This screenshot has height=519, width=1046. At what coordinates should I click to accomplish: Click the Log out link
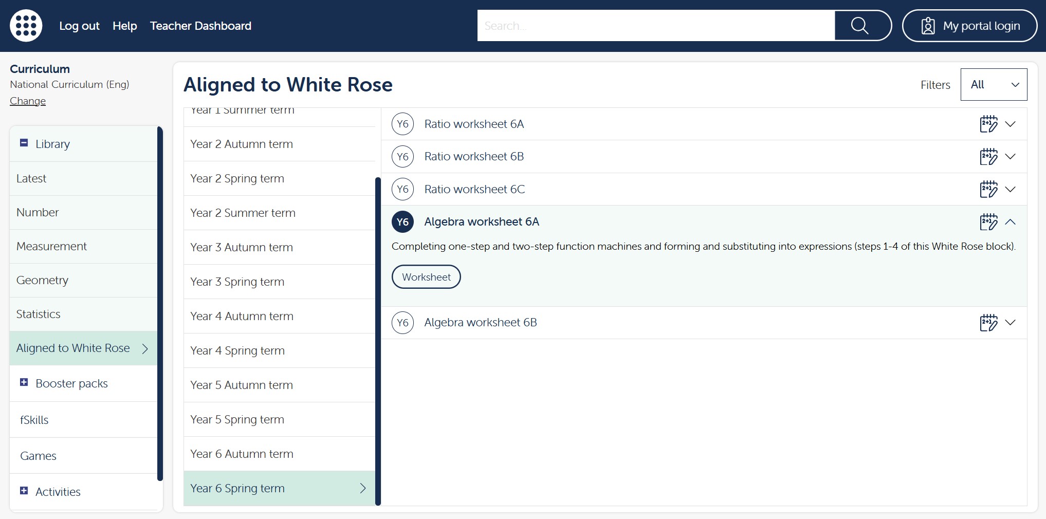pyautogui.click(x=79, y=26)
